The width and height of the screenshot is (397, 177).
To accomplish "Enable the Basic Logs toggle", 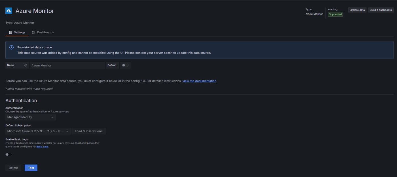I will coord(9,154).
